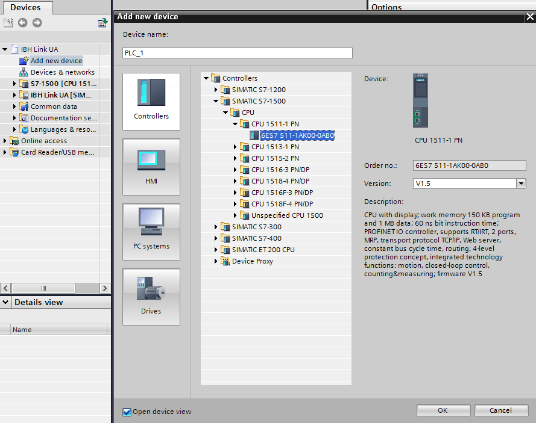Screen dimensions: 536x423
Task: Toggle the Open device view checkbox
Action: pyautogui.click(x=127, y=412)
